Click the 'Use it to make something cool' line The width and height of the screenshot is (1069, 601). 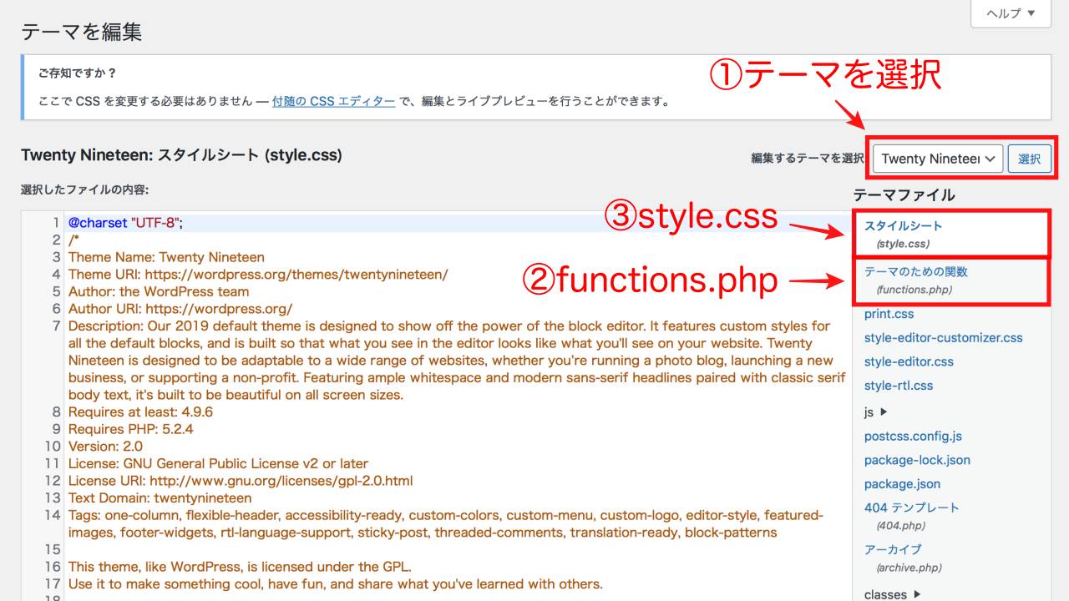[x=336, y=584]
